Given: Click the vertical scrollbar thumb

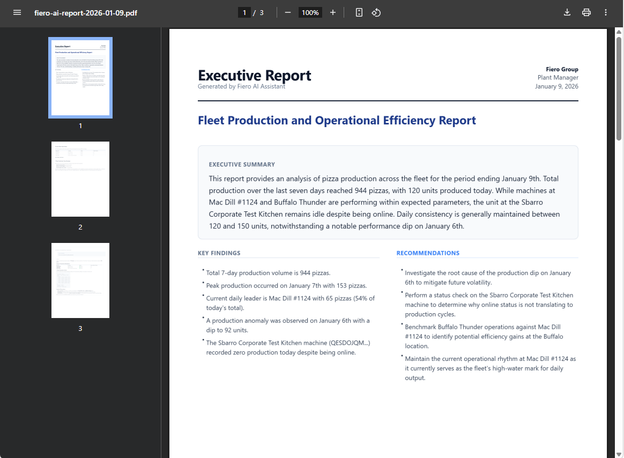Looking at the screenshot, I should coord(619,88).
